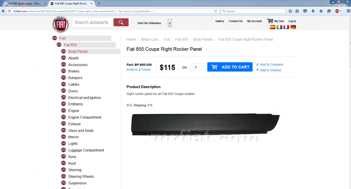Switch language with the German flag

293,27
